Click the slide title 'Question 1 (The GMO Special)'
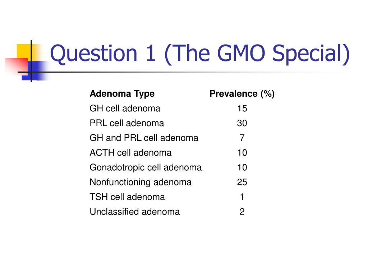 click(x=200, y=54)
